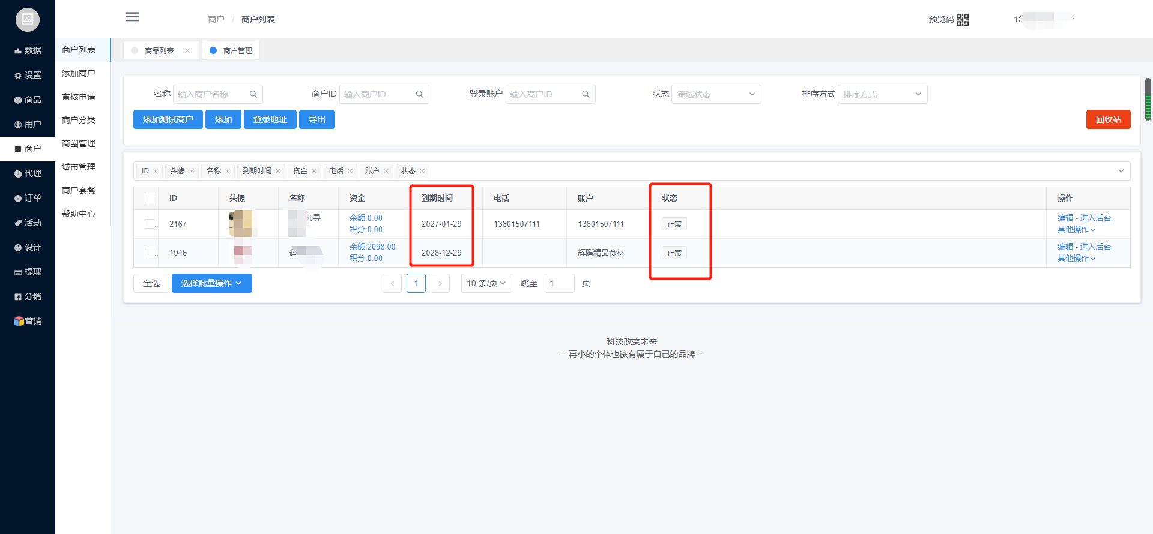Click the user avatar logo

[28, 20]
